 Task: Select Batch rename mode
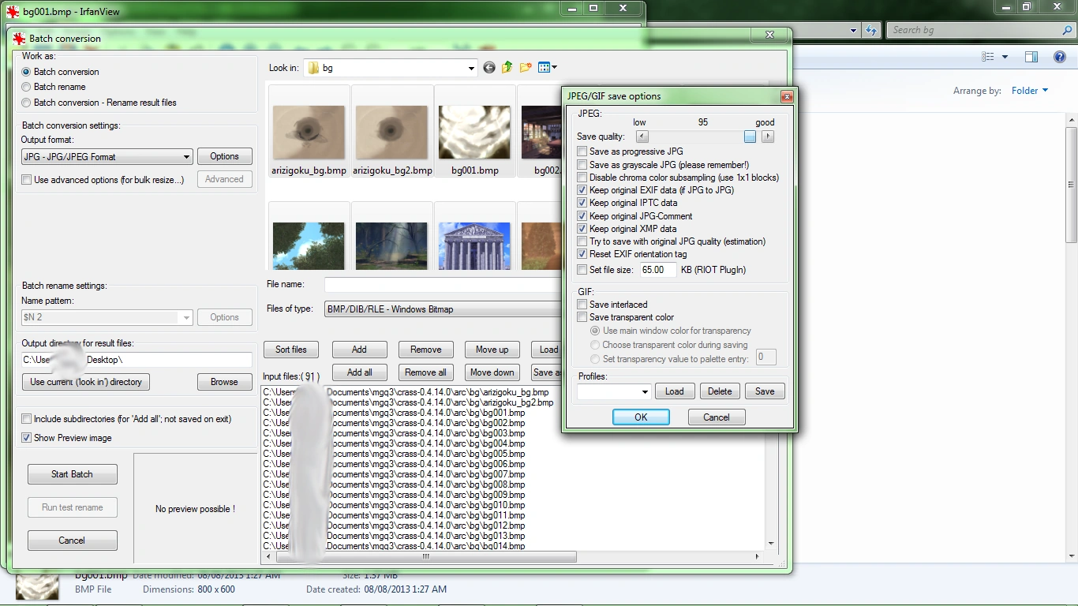pos(27,87)
